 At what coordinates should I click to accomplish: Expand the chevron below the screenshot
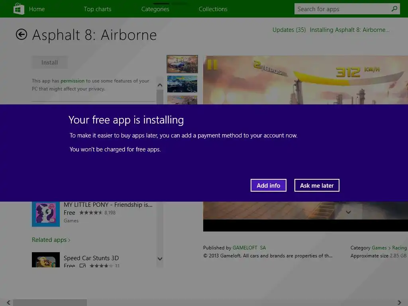[348, 212]
